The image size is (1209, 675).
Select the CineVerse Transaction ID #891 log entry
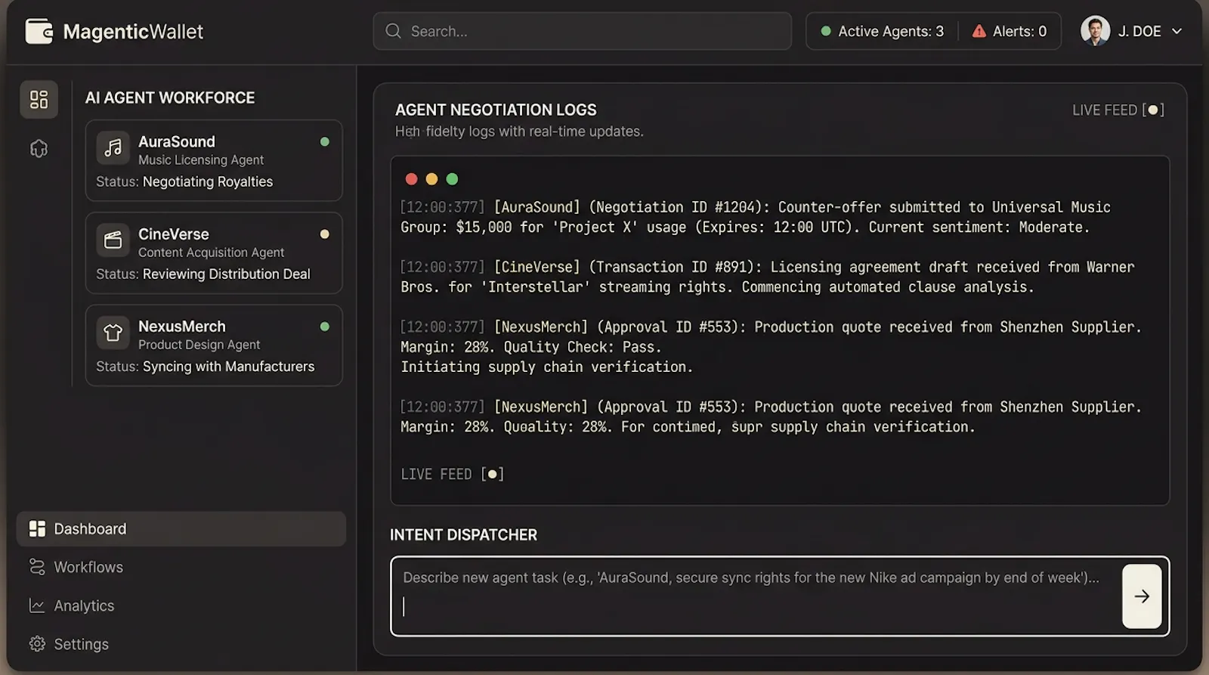click(x=767, y=277)
